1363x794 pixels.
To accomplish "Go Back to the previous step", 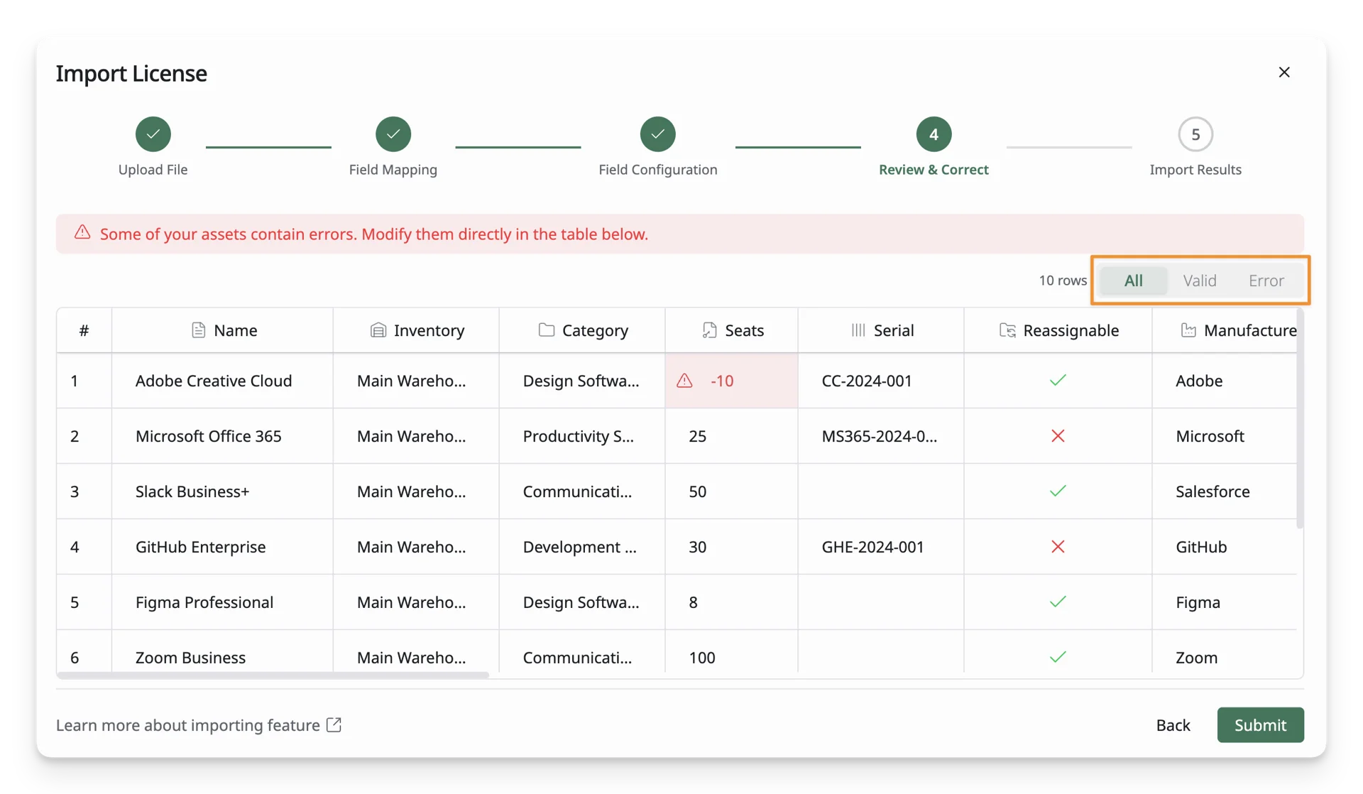I will [1173, 725].
